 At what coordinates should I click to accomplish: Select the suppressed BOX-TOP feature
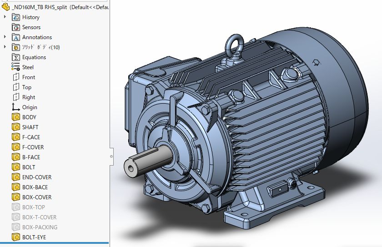(x=34, y=207)
